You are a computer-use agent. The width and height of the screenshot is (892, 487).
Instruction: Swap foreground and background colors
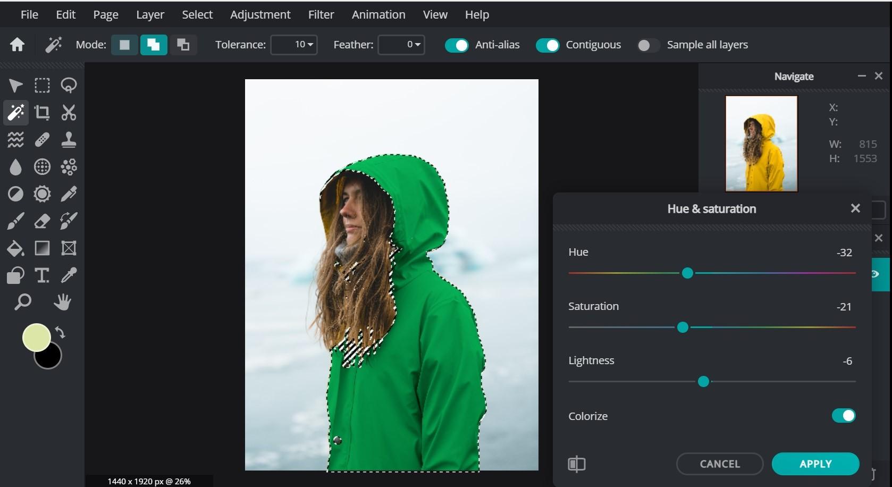pyautogui.click(x=60, y=333)
